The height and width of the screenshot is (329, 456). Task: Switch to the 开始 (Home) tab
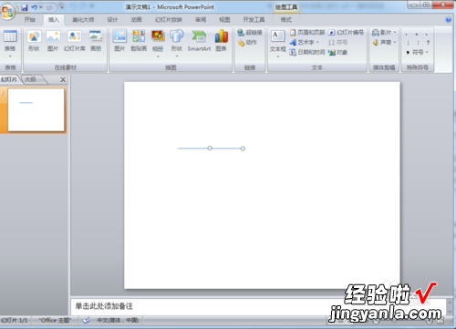click(x=30, y=20)
